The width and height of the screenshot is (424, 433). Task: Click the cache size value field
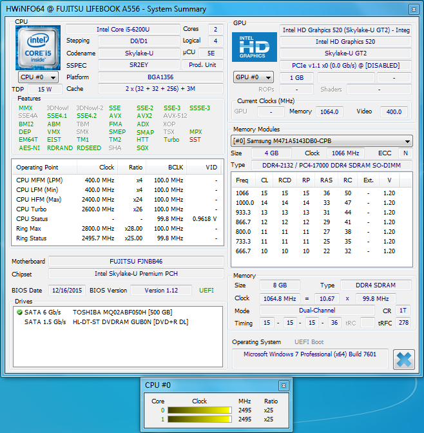[x=160, y=89]
